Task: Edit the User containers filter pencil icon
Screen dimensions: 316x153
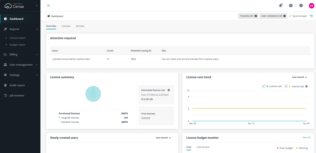Action: [x=285, y=16]
